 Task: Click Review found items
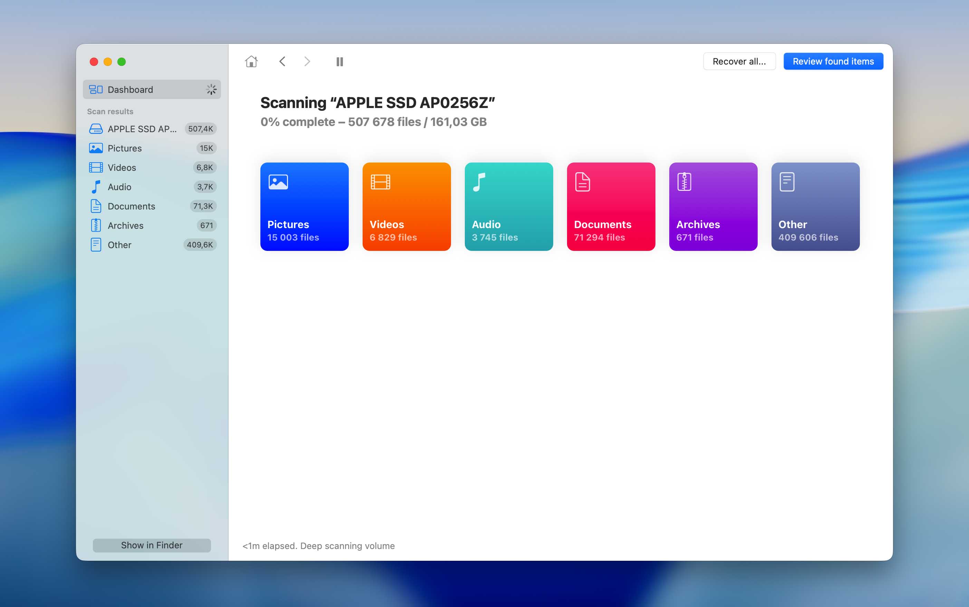click(833, 61)
